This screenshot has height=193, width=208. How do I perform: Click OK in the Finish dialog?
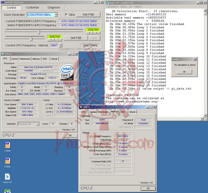(x=184, y=72)
